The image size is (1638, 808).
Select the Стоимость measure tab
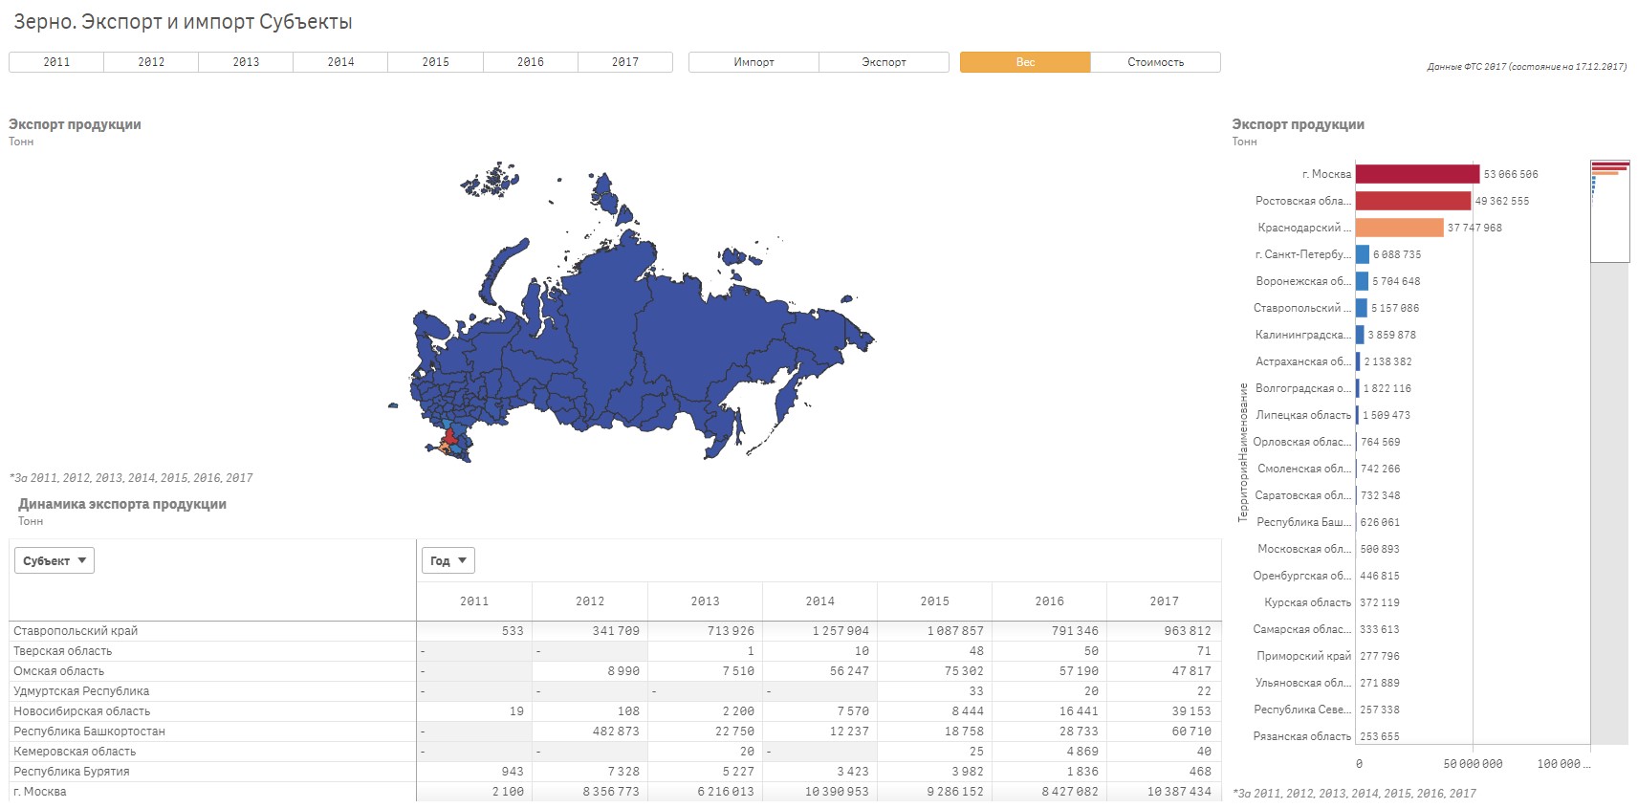pyautogui.click(x=1155, y=62)
